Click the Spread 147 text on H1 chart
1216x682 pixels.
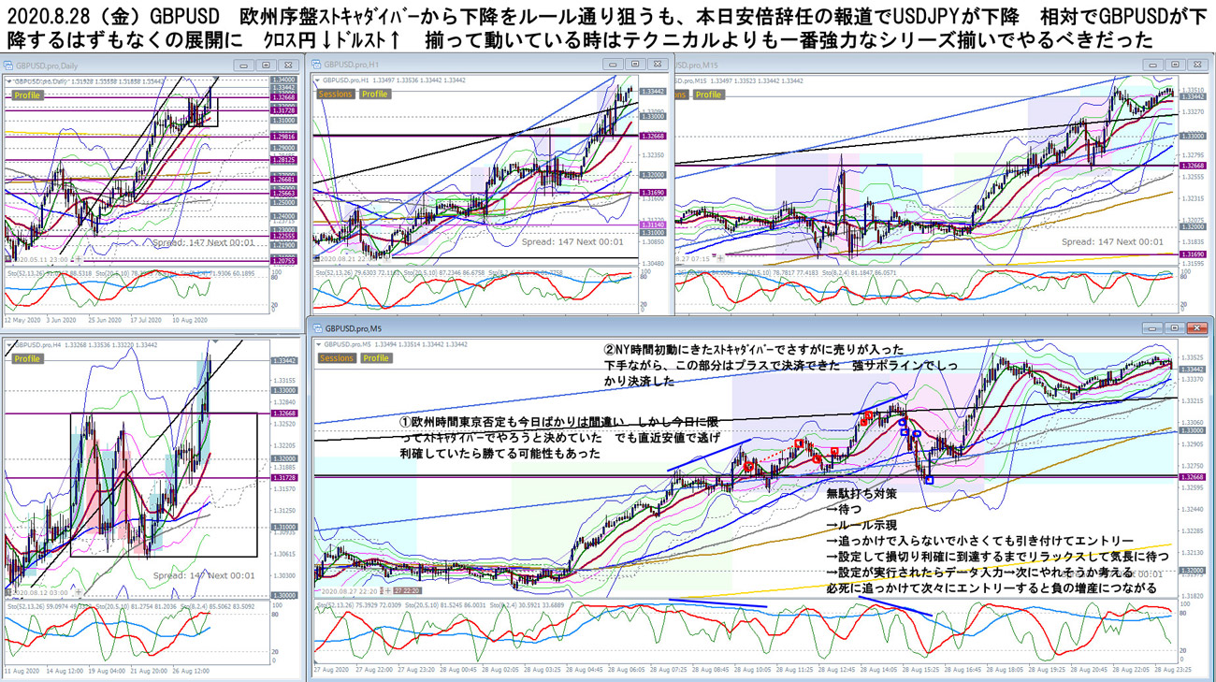click(x=572, y=241)
